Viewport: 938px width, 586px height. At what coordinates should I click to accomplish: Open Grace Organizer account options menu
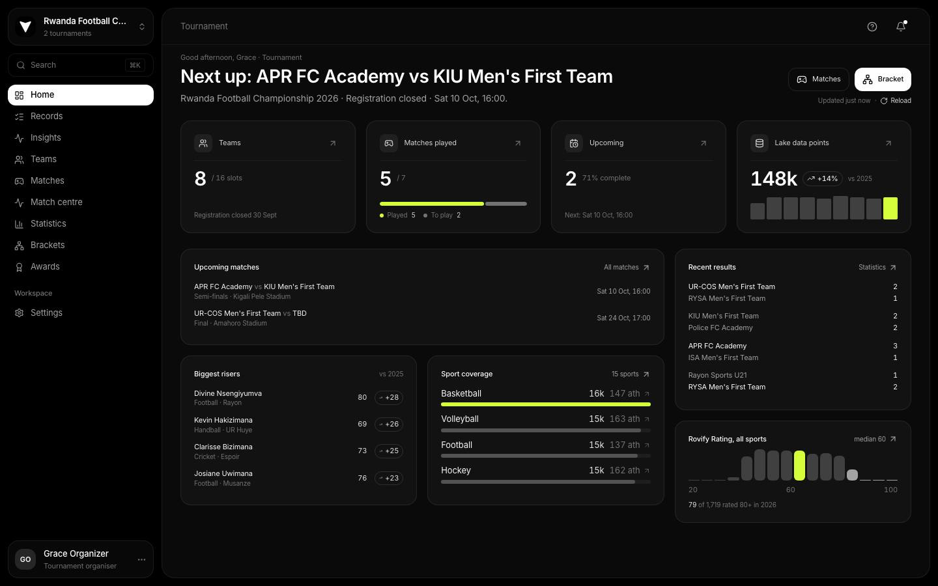(141, 559)
